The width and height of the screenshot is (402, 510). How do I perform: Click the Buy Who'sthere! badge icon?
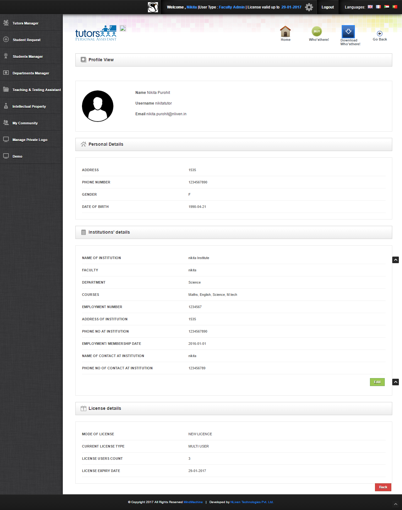(x=317, y=31)
